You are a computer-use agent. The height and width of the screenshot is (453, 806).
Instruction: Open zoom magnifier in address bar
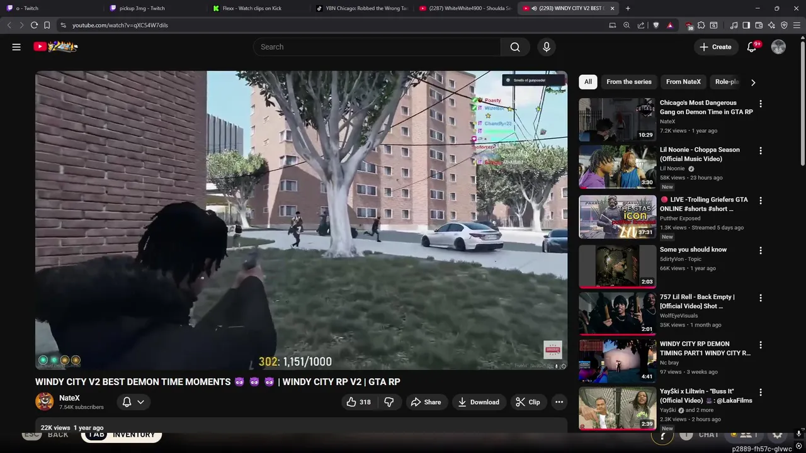point(627,25)
